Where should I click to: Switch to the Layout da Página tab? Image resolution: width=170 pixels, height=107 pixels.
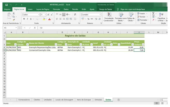click(42, 9)
